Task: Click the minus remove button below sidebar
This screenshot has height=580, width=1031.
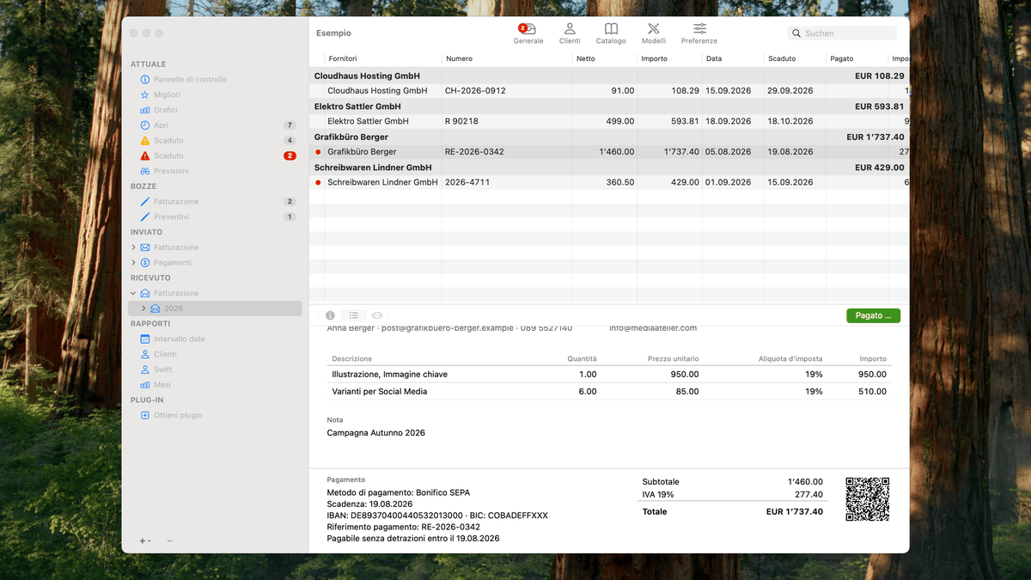Action: [x=169, y=540]
